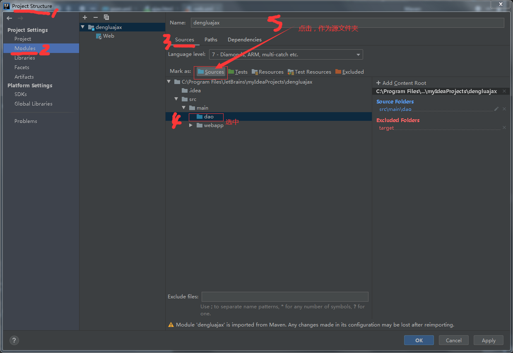Expand the webapp folder node
The height and width of the screenshot is (353, 513).
191,125
